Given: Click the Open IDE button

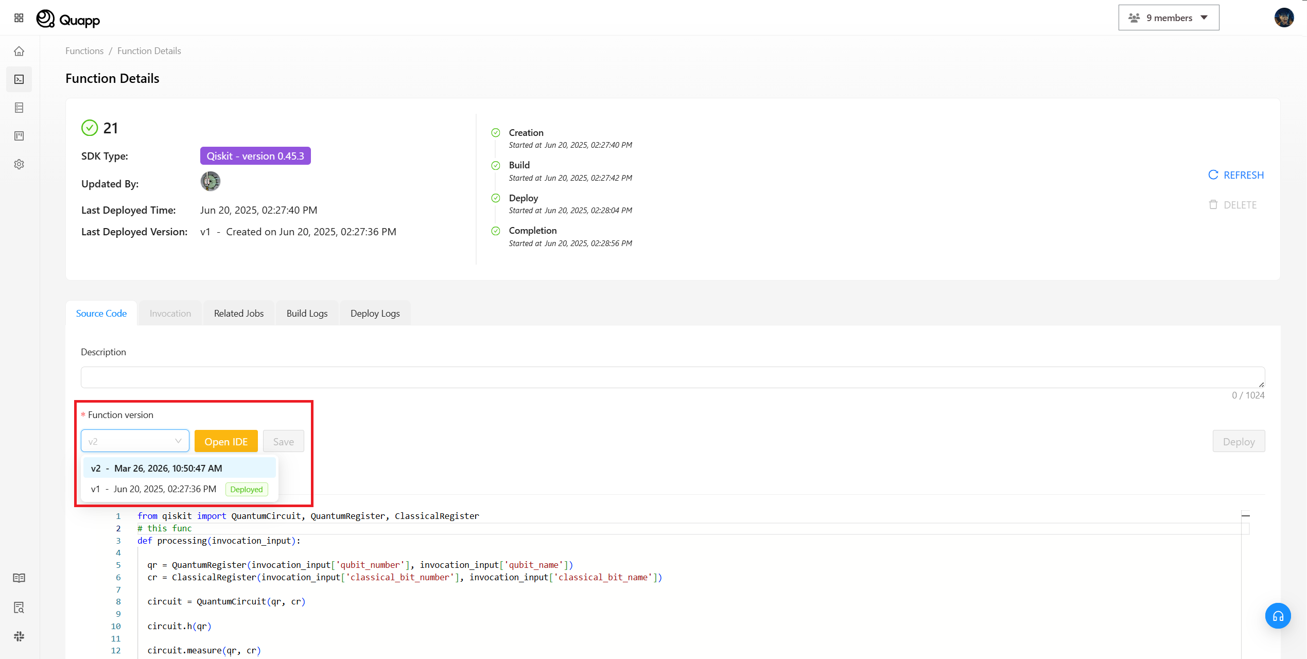Looking at the screenshot, I should click(226, 442).
